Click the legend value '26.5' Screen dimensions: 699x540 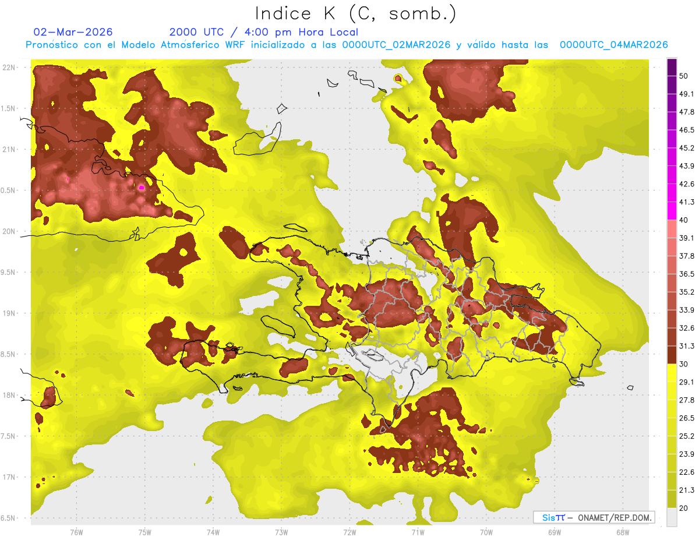coord(687,418)
